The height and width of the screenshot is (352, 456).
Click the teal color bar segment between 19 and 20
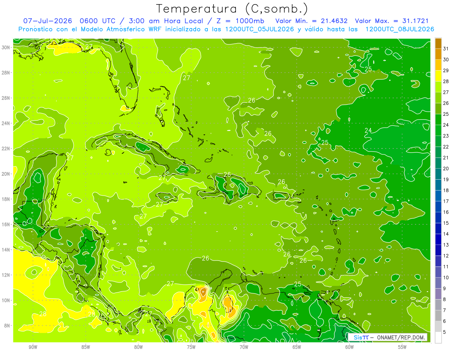pos(438,174)
